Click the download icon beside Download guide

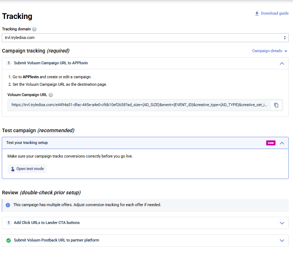[x=257, y=13]
